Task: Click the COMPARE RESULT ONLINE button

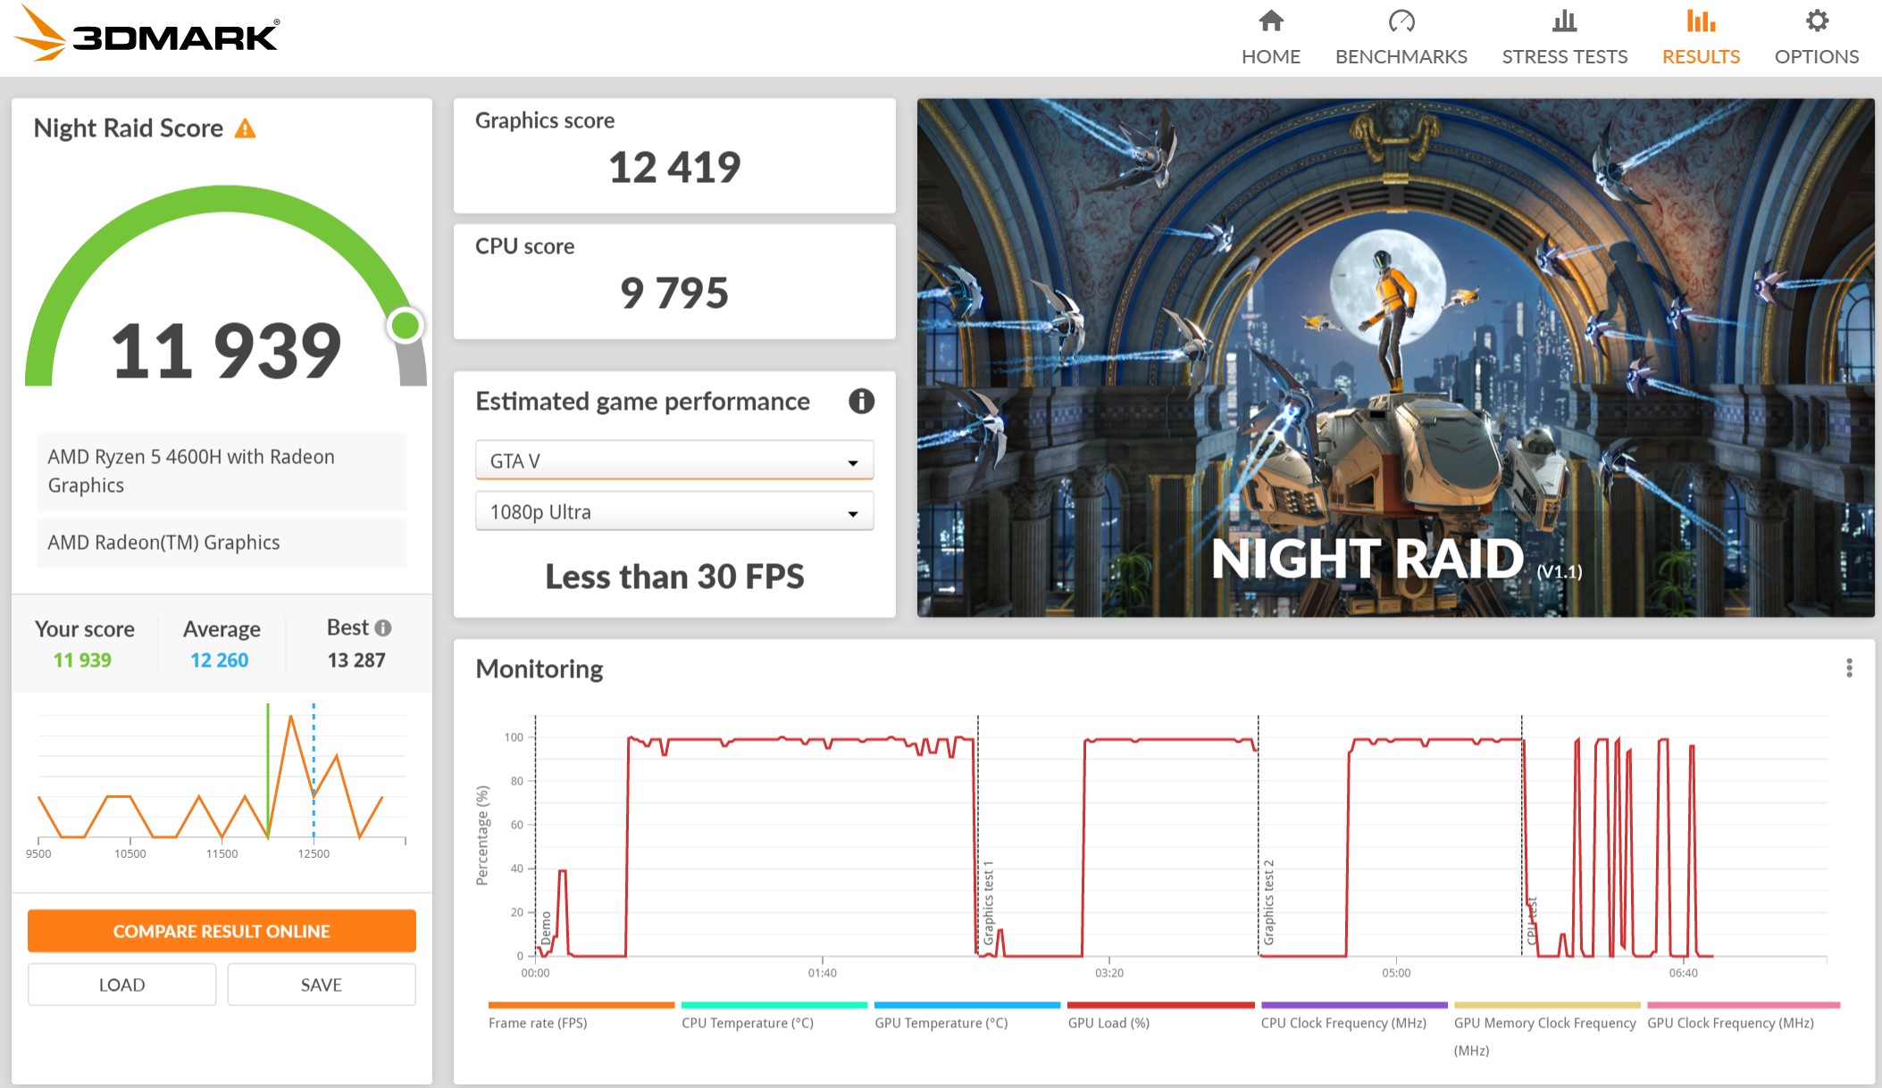Action: coord(222,931)
